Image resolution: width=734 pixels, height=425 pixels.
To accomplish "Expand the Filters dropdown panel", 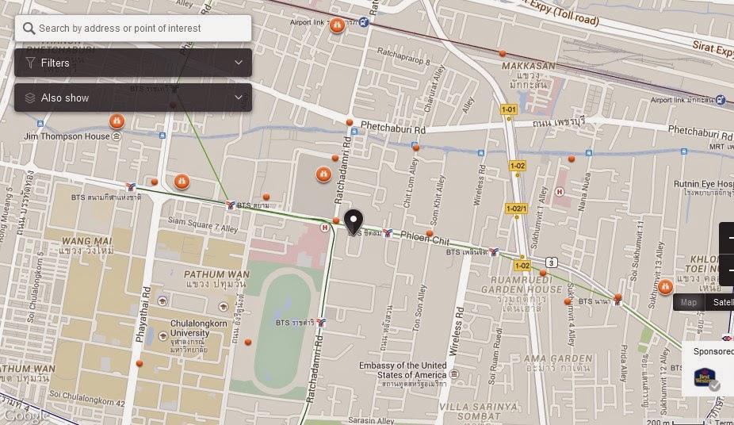I will pos(133,63).
